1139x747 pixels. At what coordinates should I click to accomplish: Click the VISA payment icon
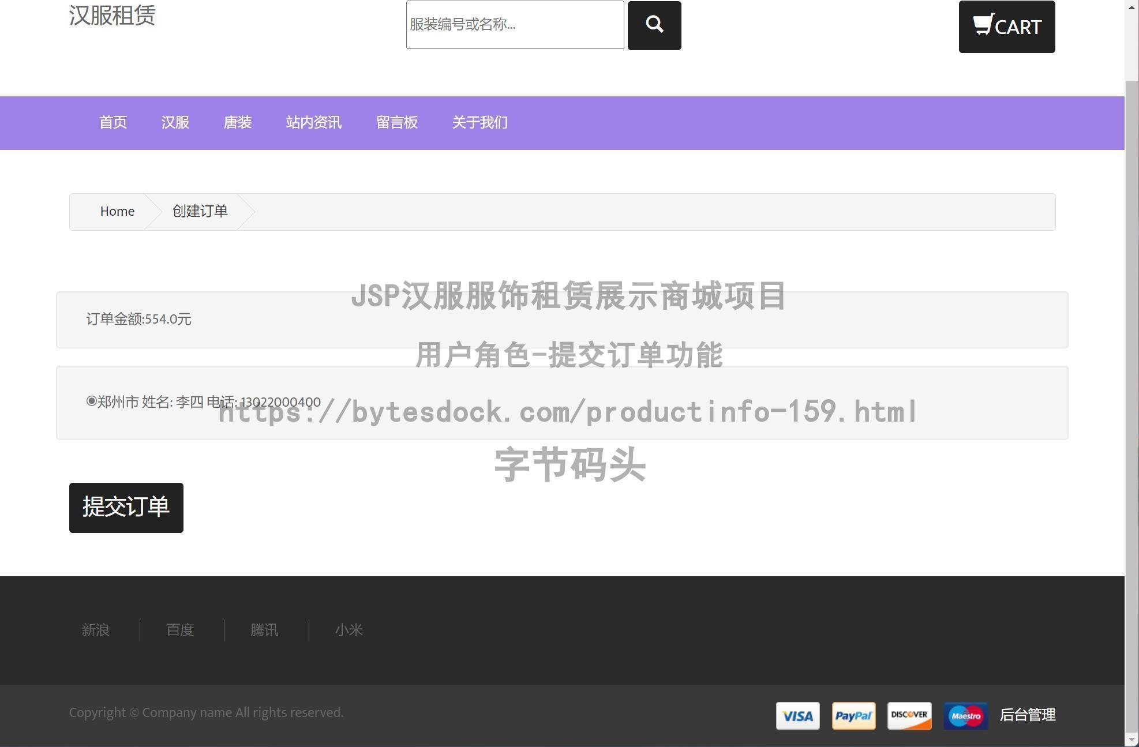(x=797, y=715)
